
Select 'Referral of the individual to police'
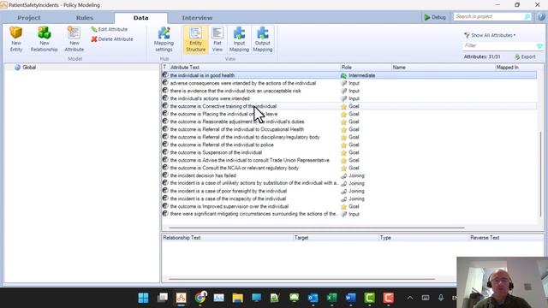(222, 145)
